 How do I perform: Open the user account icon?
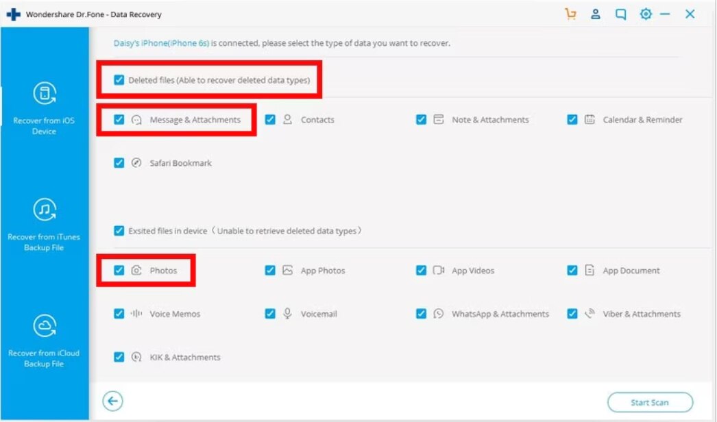(596, 14)
